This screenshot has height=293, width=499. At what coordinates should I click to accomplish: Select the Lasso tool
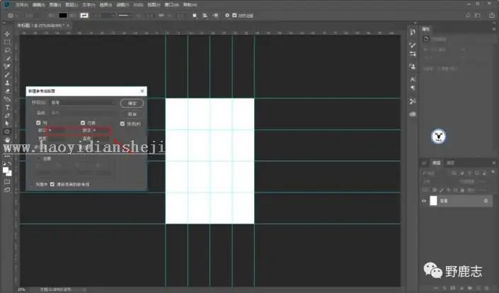pos(7,50)
